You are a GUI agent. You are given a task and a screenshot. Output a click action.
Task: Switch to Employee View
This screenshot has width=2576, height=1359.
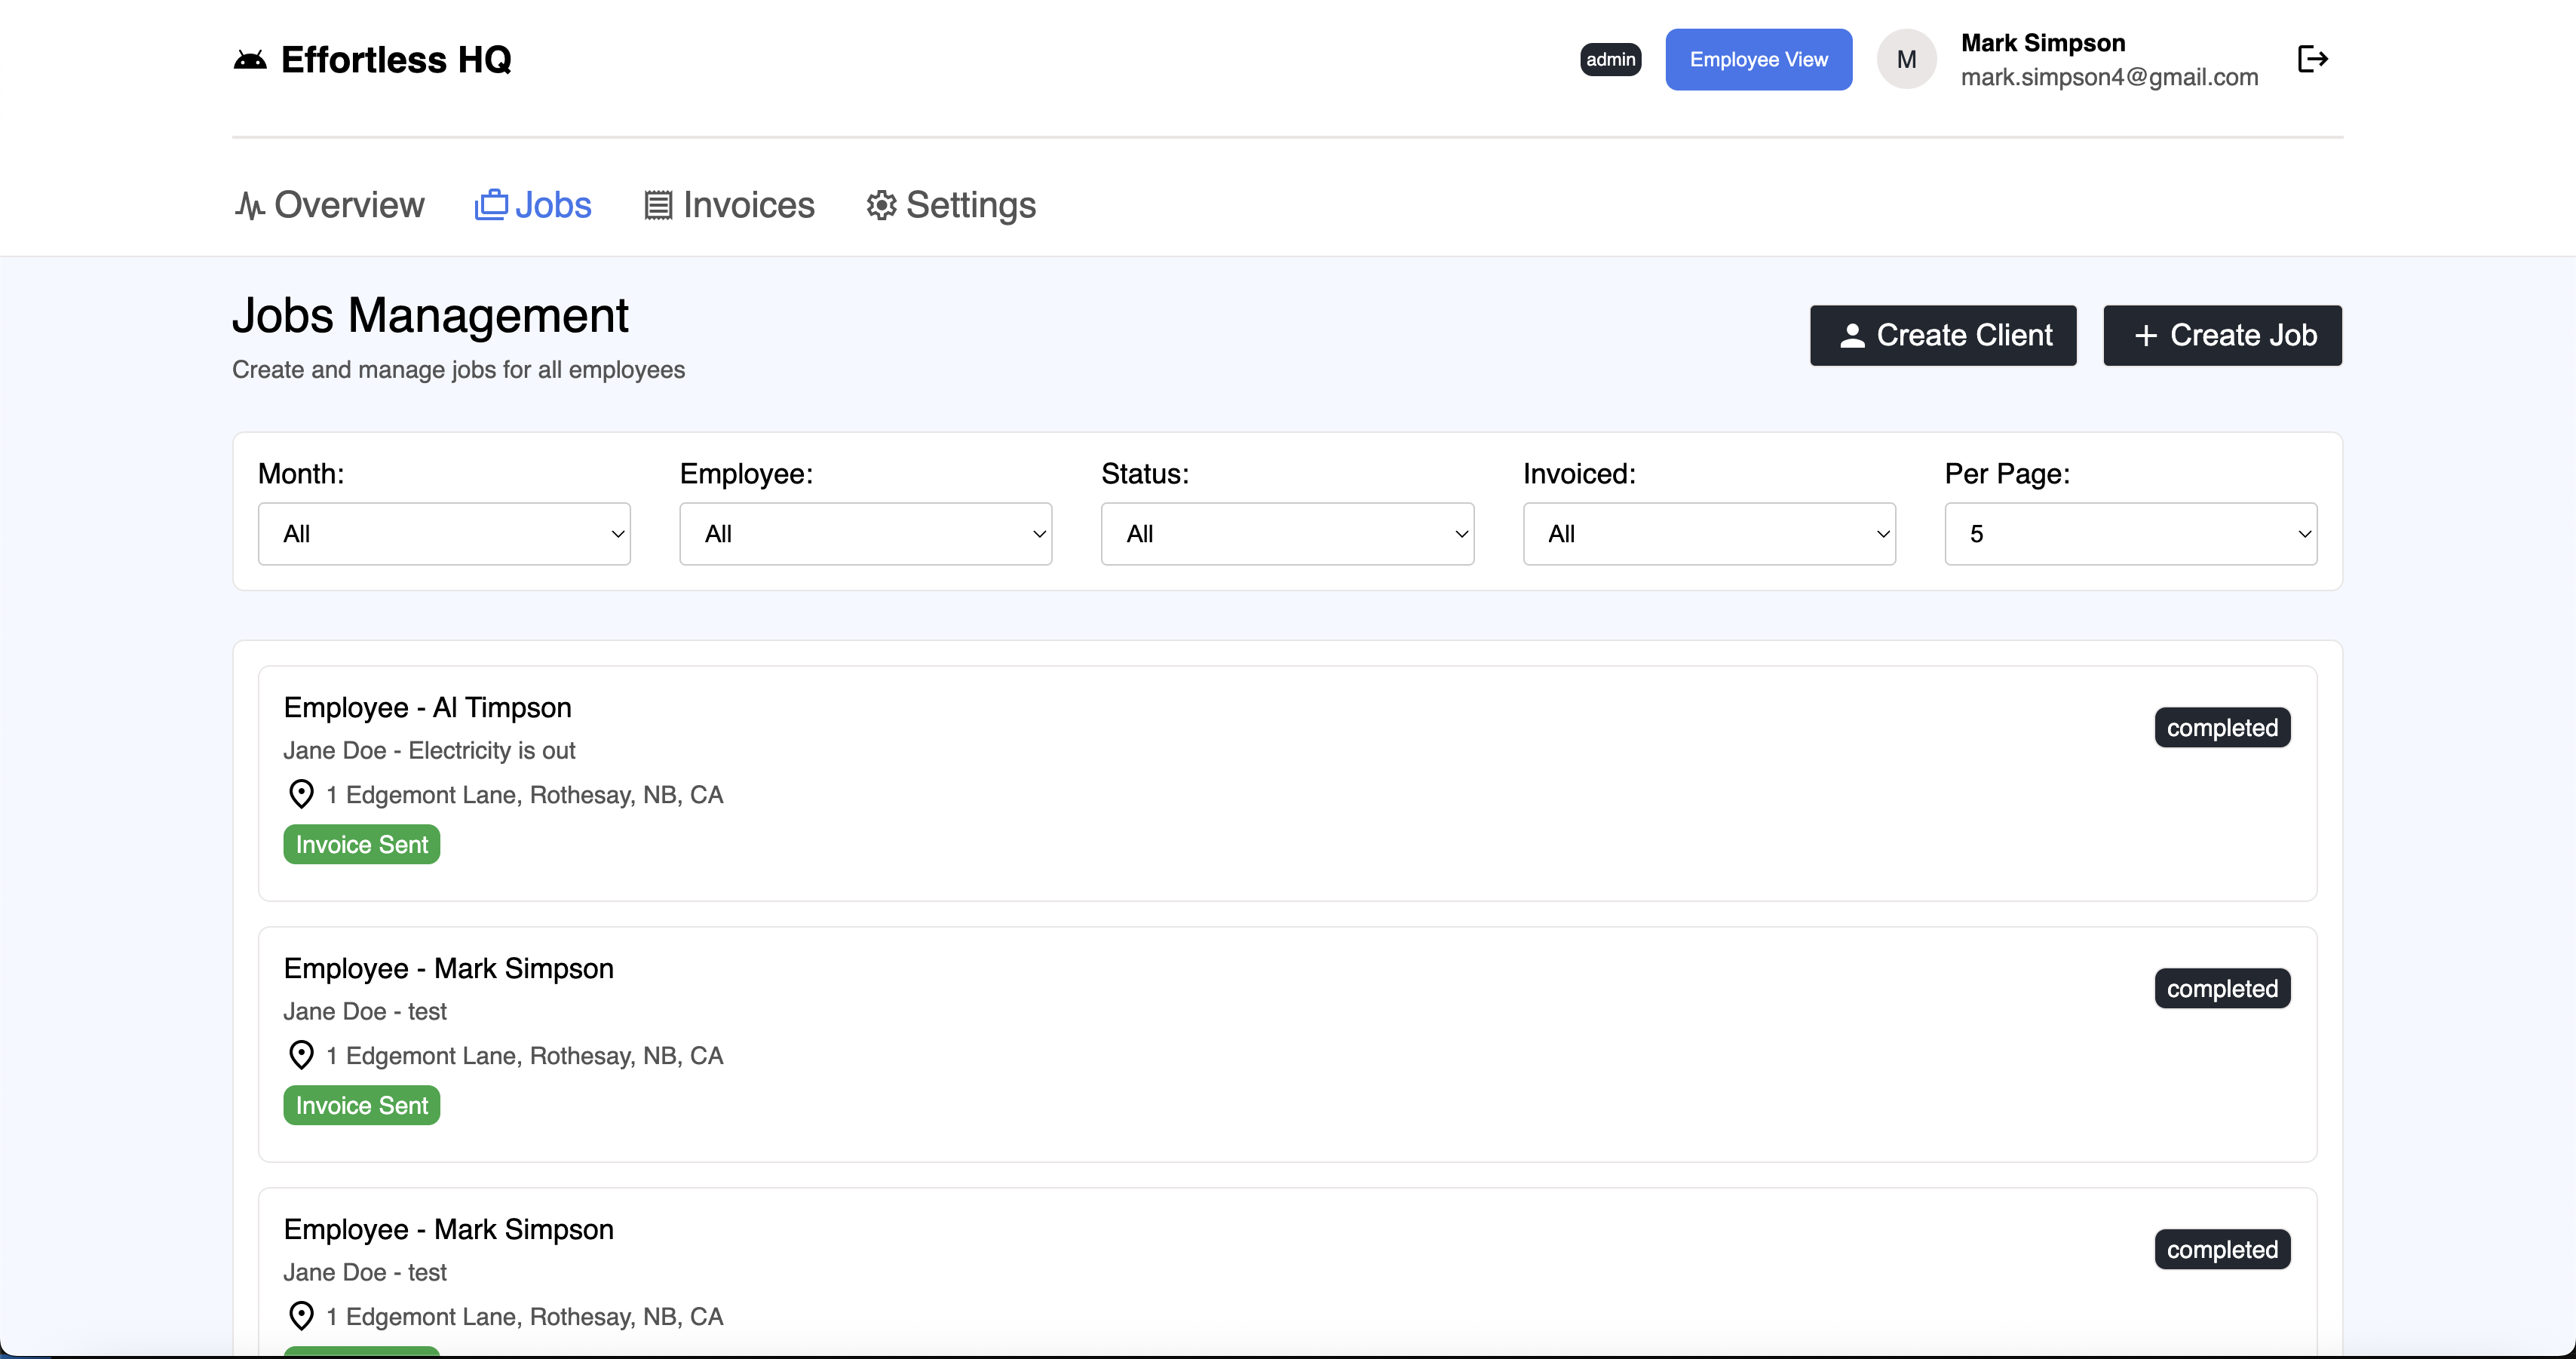[x=1758, y=59]
